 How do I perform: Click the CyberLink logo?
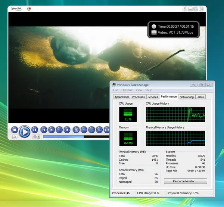pos(16,9)
